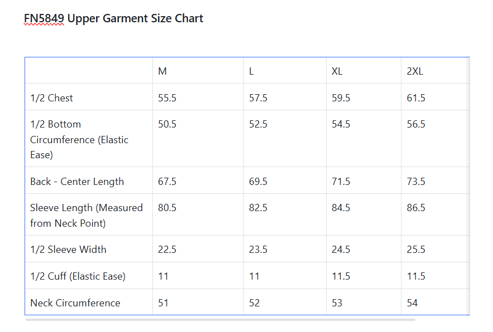Screen dimensions: 493x332
Task: Click the underlined word FN5849 in the title
Action: 44,18
